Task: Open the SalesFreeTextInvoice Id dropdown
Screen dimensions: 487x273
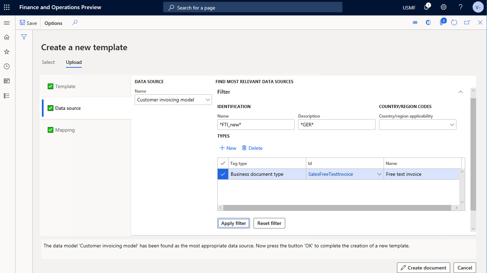Action: pyautogui.click(x=379, y=174)
